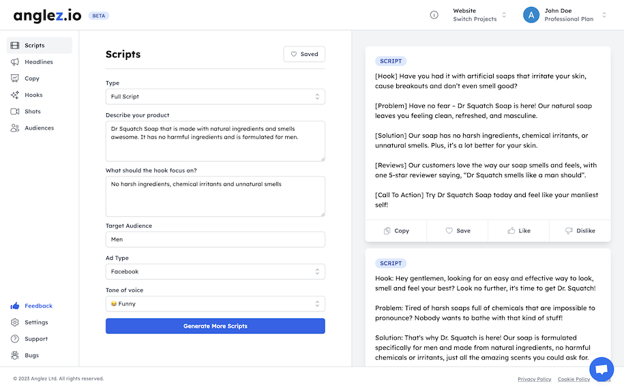Click the heart icon in Saved button
Image resolution: width=624 pixels, height=390 pixels.
click(x=294, y=54)
